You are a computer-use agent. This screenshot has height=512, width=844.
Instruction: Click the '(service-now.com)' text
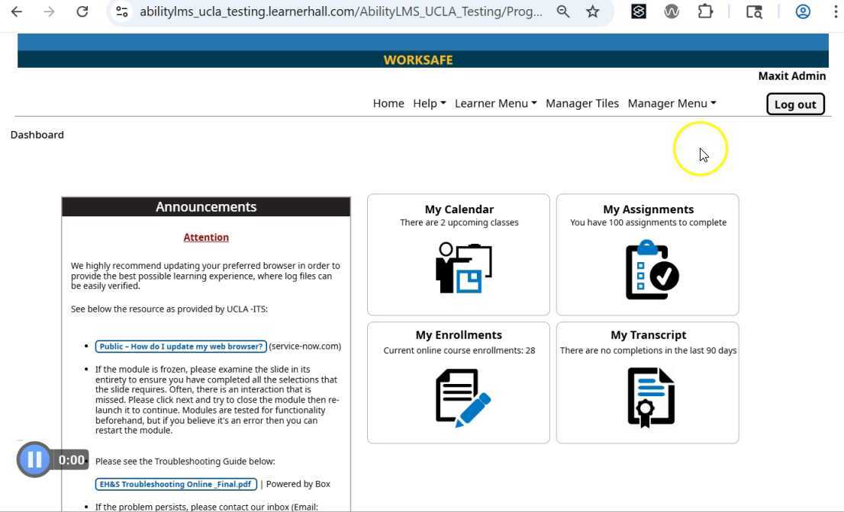point(304,347)
